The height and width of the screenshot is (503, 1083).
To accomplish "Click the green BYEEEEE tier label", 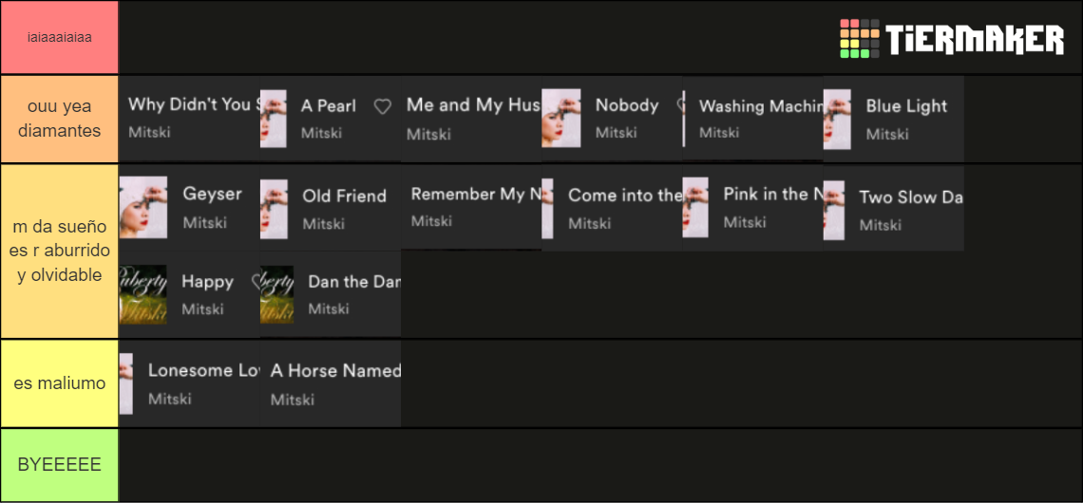I will (x=60, y=465).
